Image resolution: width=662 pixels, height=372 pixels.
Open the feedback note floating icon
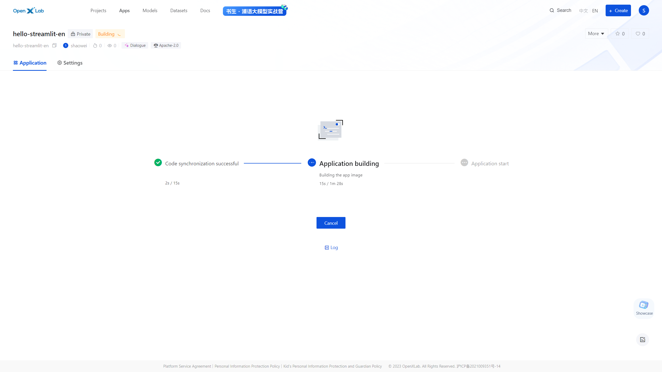tap(643, 340)
